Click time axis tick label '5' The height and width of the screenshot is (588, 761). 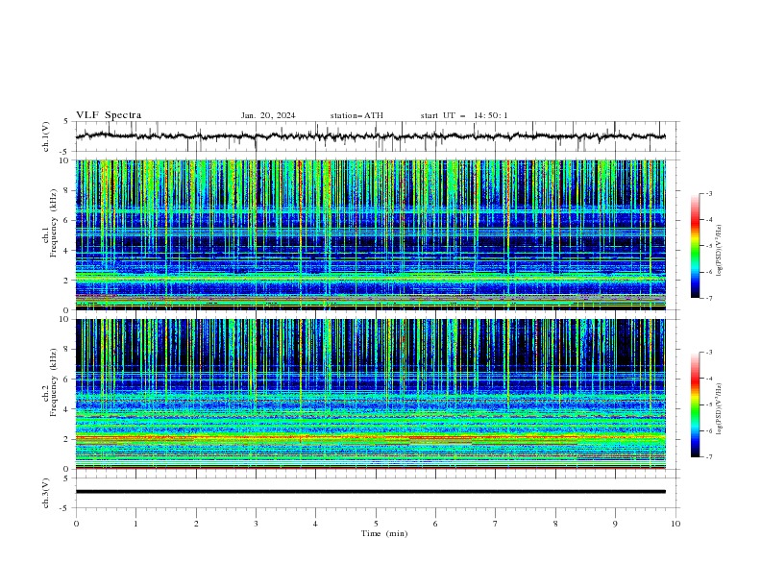376,524
